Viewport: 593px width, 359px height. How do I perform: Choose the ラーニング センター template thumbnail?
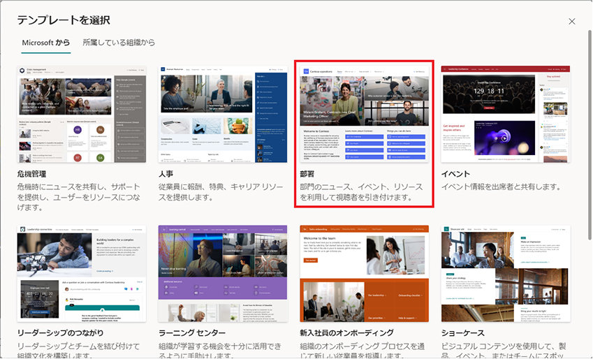(223, 274)
